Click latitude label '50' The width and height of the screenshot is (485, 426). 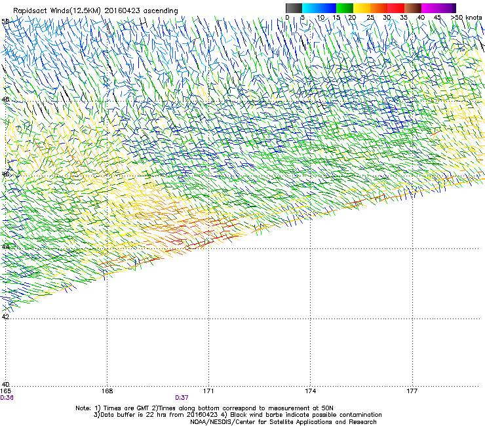5,22
